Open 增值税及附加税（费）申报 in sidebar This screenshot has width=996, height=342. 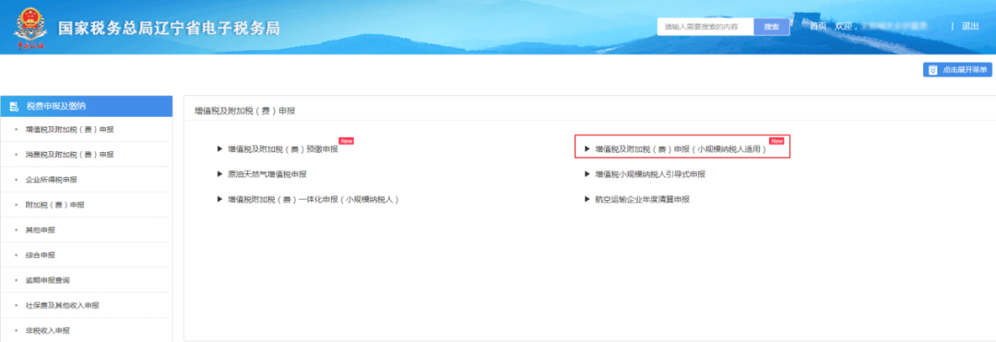coord(70,129)
